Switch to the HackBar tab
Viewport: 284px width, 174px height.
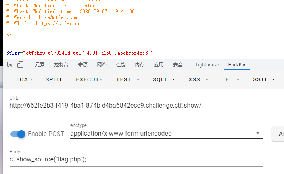pyautogui.click(x=238, y=65)
